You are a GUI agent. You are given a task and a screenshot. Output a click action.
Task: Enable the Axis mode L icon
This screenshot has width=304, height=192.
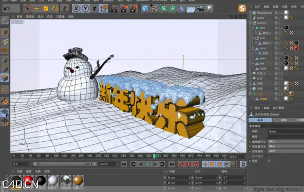5,89
